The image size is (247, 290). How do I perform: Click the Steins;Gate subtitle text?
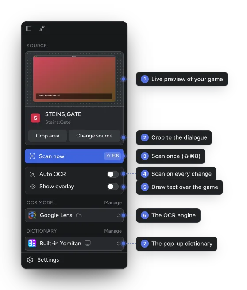point(58,122)
